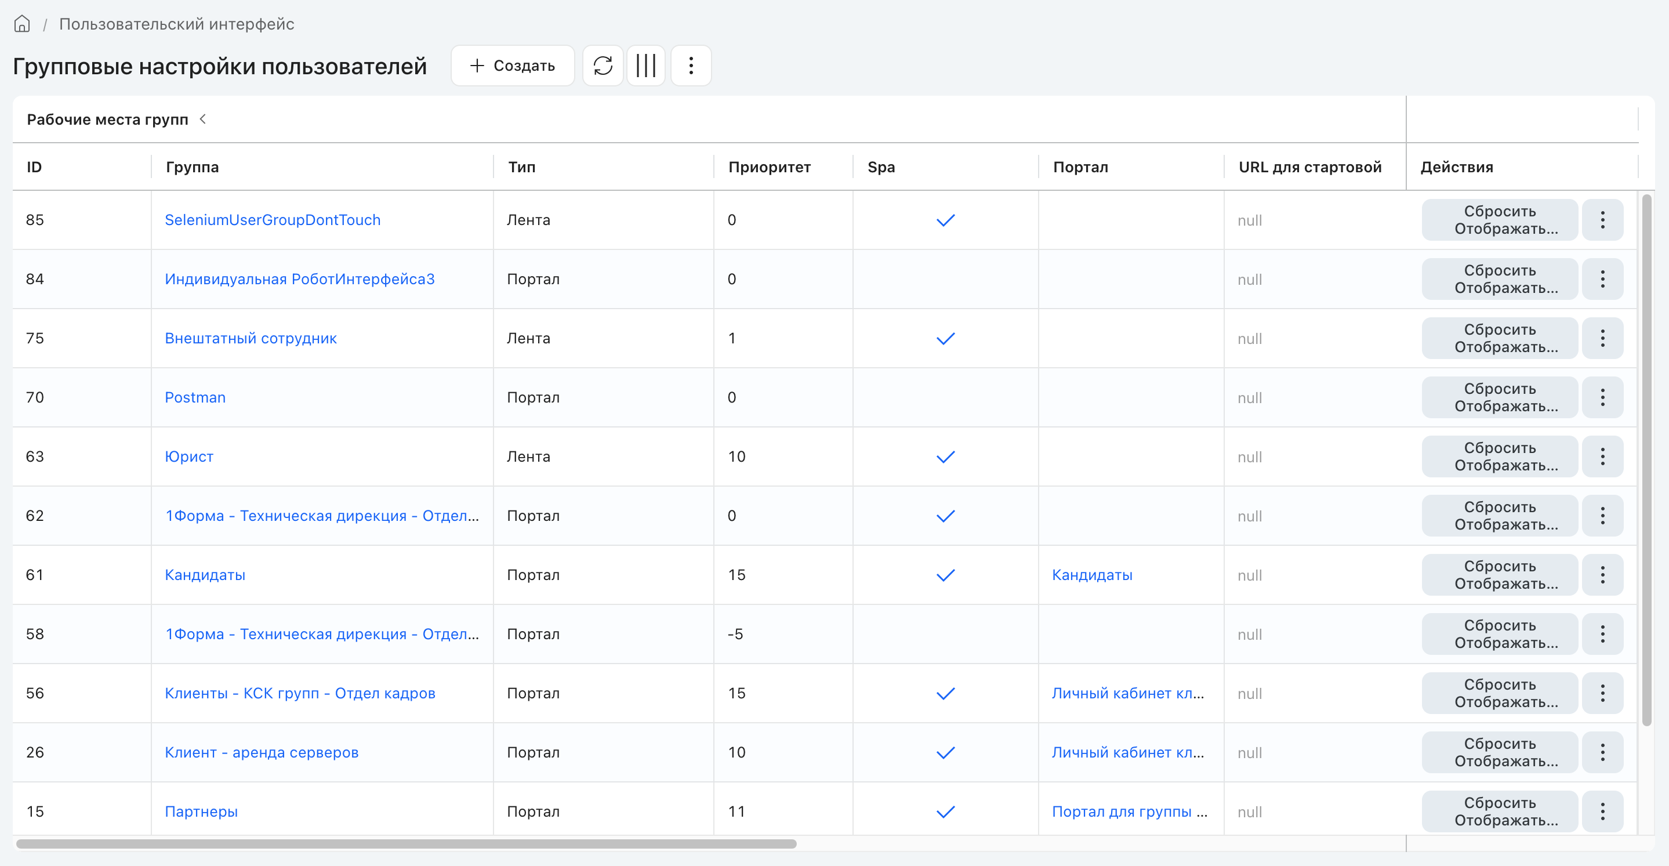Open the Клиент - аренда серверов group link

tap(261, 752)
